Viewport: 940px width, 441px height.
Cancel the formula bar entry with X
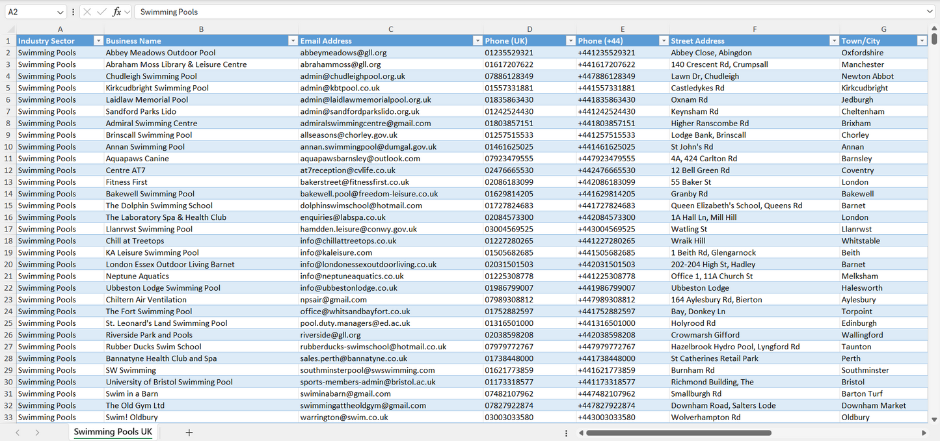(87, 12)
